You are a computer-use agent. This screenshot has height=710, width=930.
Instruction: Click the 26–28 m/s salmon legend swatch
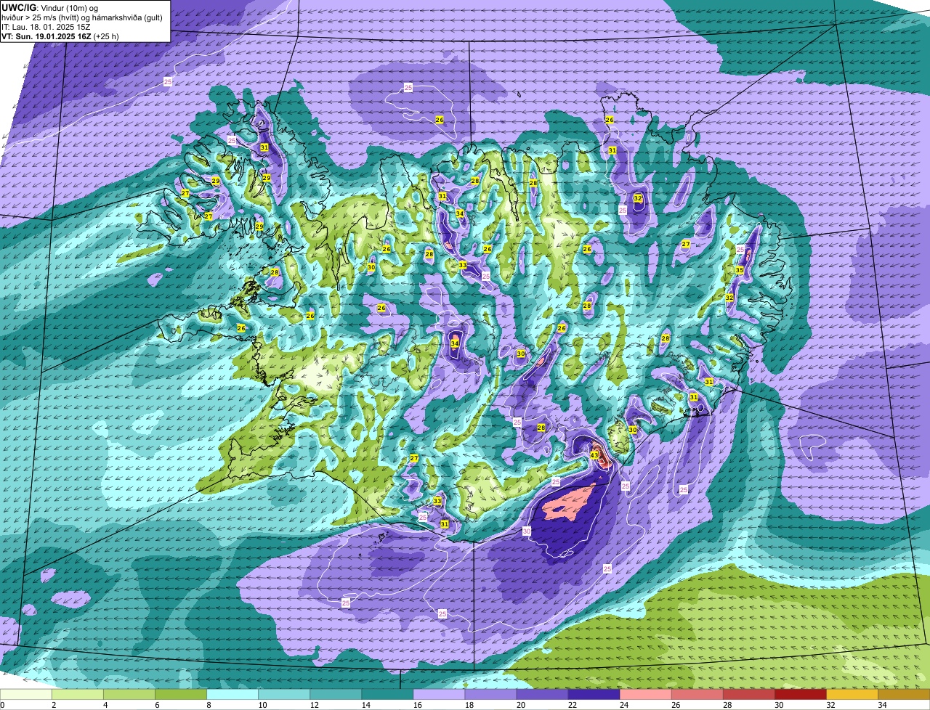(x=697, y=695)
